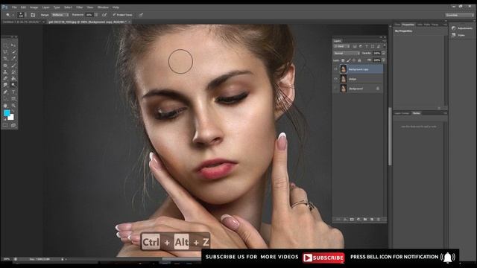Change the screen mode from toolbox
Image resolution: width=477 pixels, height=268 pixels.
point(13,125)
